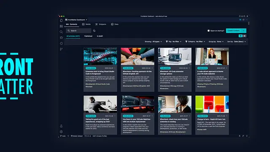The height and width of the screenshot is (152, 270).
Task: Open article 'Extension trick to bring Visual Studio Code'
Action: [100, 73]
